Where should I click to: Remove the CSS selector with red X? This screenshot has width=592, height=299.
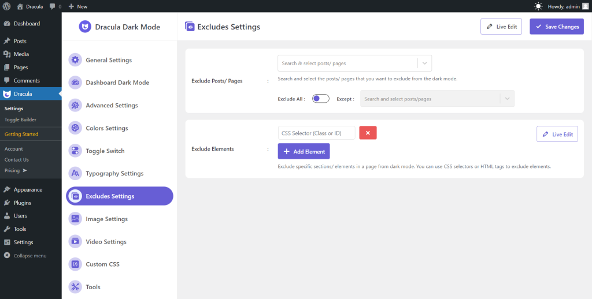(368, 133)
